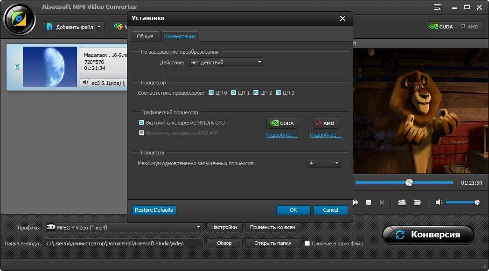Click the Add File button

tap(69, 27)
